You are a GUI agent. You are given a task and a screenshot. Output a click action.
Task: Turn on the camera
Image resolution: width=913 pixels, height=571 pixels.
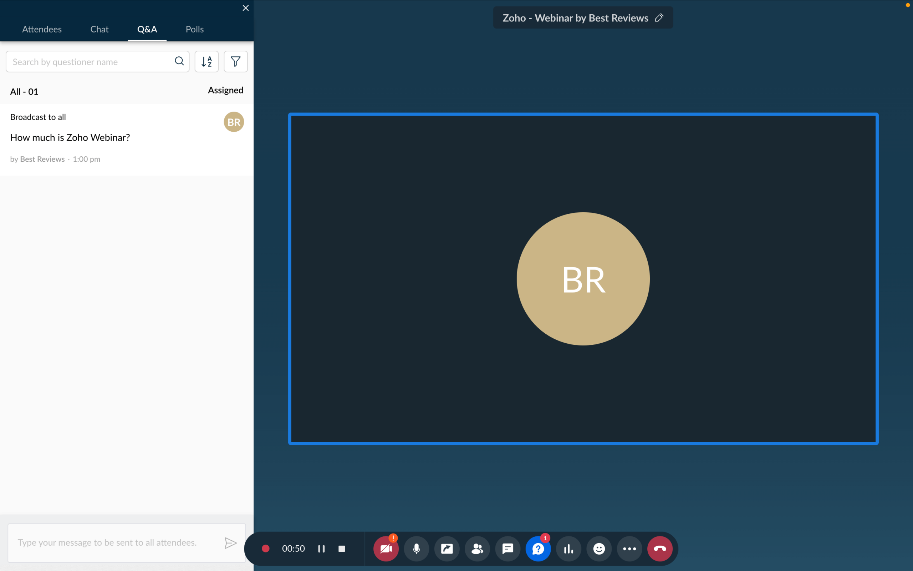coord(386,549)
